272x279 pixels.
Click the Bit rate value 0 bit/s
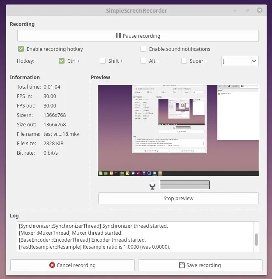(x=51, y=153)
